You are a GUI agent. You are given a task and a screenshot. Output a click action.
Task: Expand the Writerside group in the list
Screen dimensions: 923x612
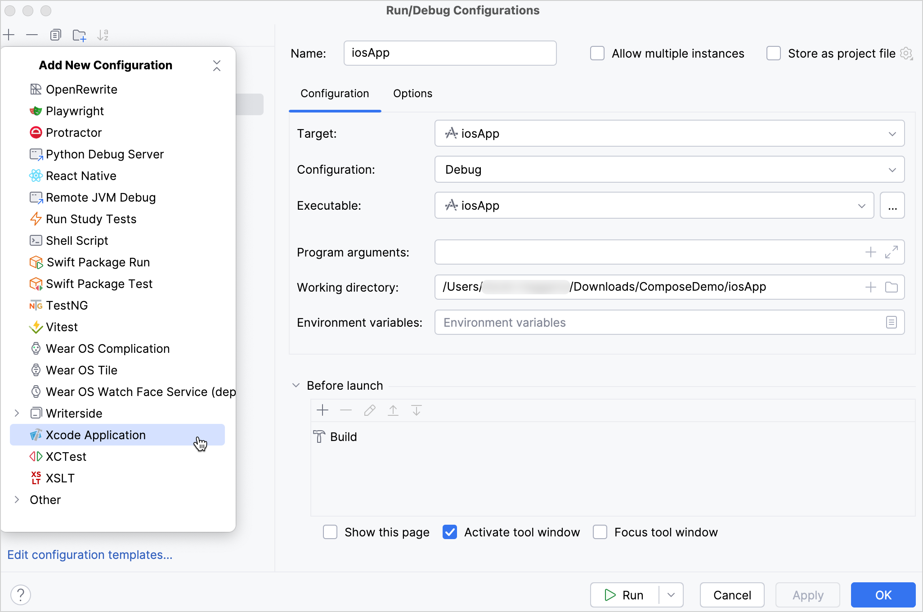point(17,413)
